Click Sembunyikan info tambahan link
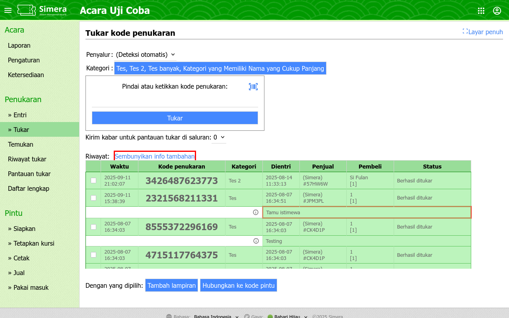This screenshot has height=318, width=509. 155,156
